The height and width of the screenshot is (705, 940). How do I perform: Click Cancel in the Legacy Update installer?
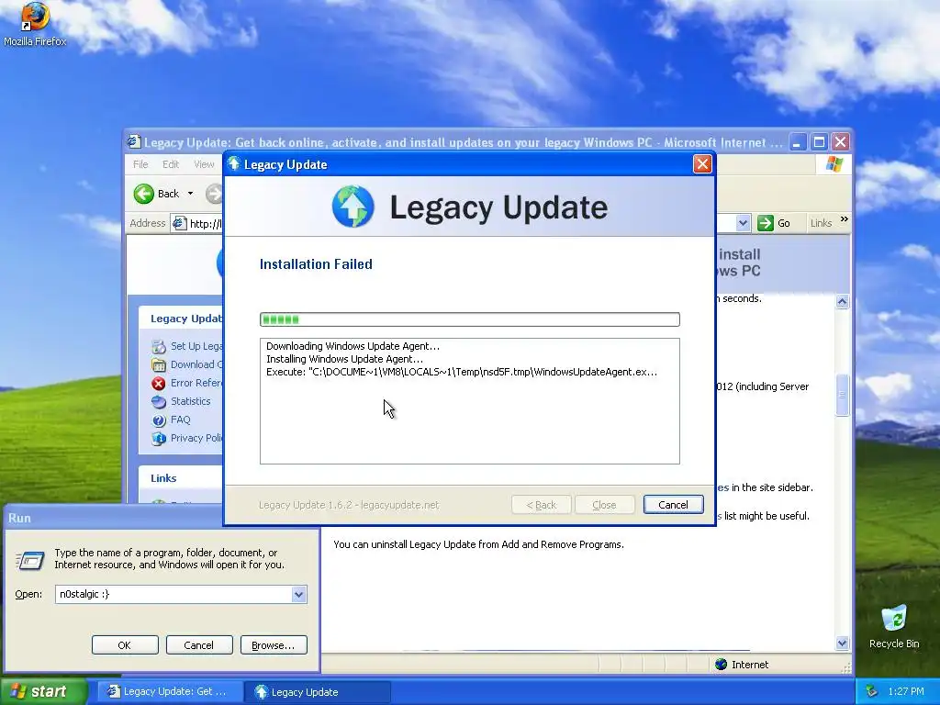pyautogui.click(x=673, y=505)
